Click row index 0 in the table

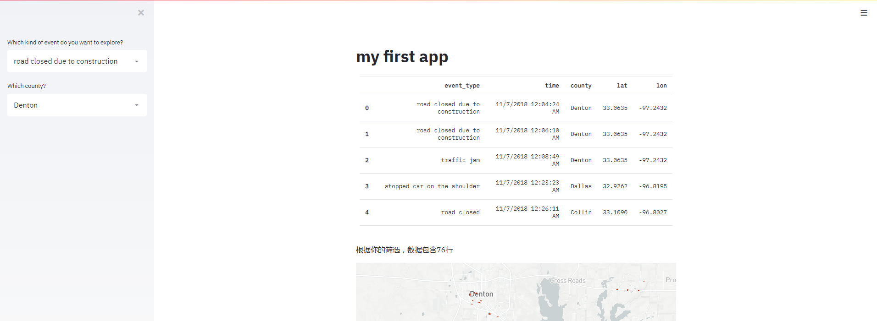click(x=367, y=108)
